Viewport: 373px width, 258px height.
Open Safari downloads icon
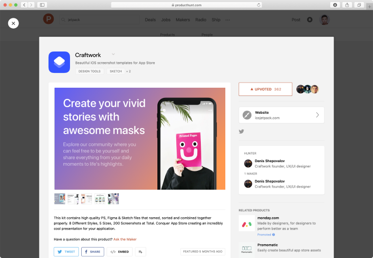click(335, 5)
